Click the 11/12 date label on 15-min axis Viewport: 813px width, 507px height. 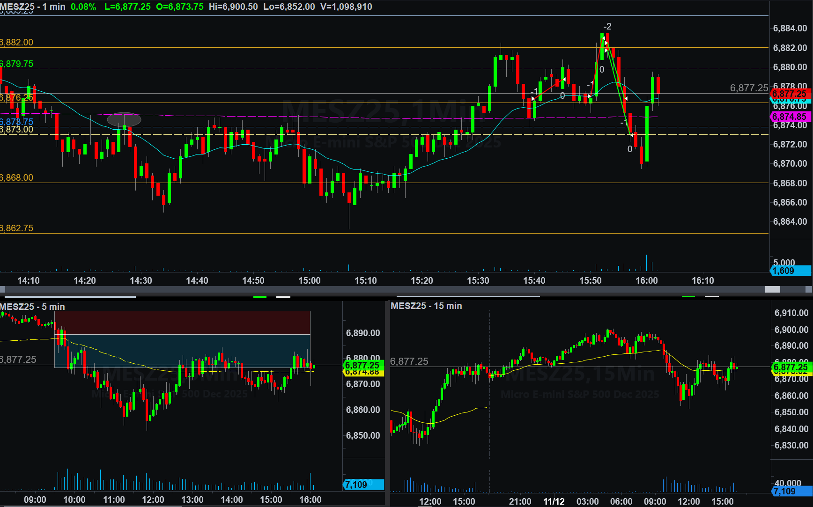click(554, 501)
